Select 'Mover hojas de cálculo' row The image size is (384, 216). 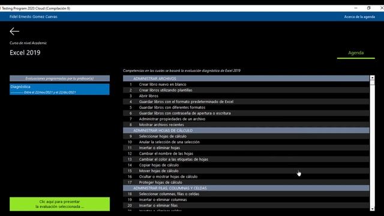click(x=246, y=170)
